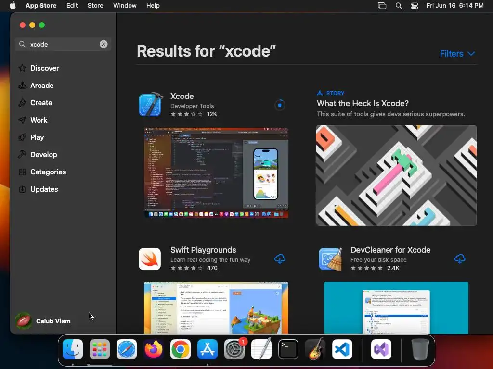Expand the Filters dropdown

457,54
